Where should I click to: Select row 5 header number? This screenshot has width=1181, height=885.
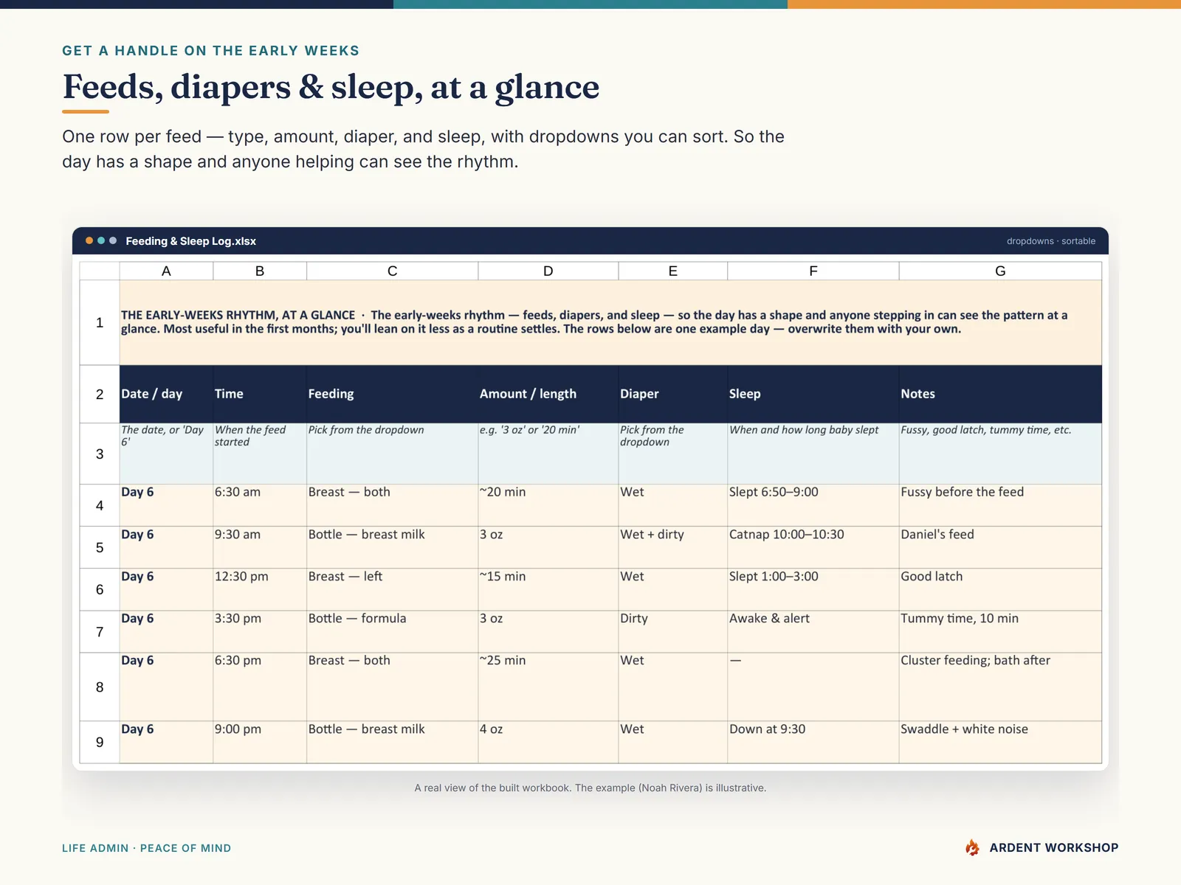point(100,547)
